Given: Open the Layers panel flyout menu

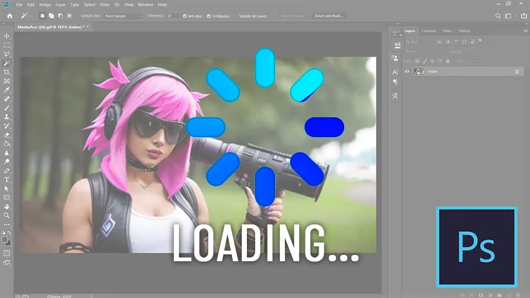Looking at the screenshot, I should [x=526, y=31].
